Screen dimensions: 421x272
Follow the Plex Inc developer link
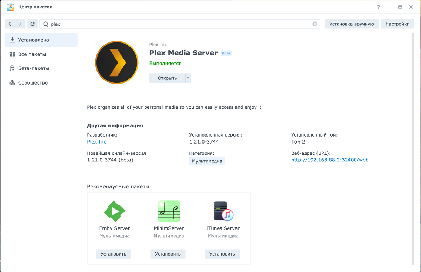[x=96, y=142]
